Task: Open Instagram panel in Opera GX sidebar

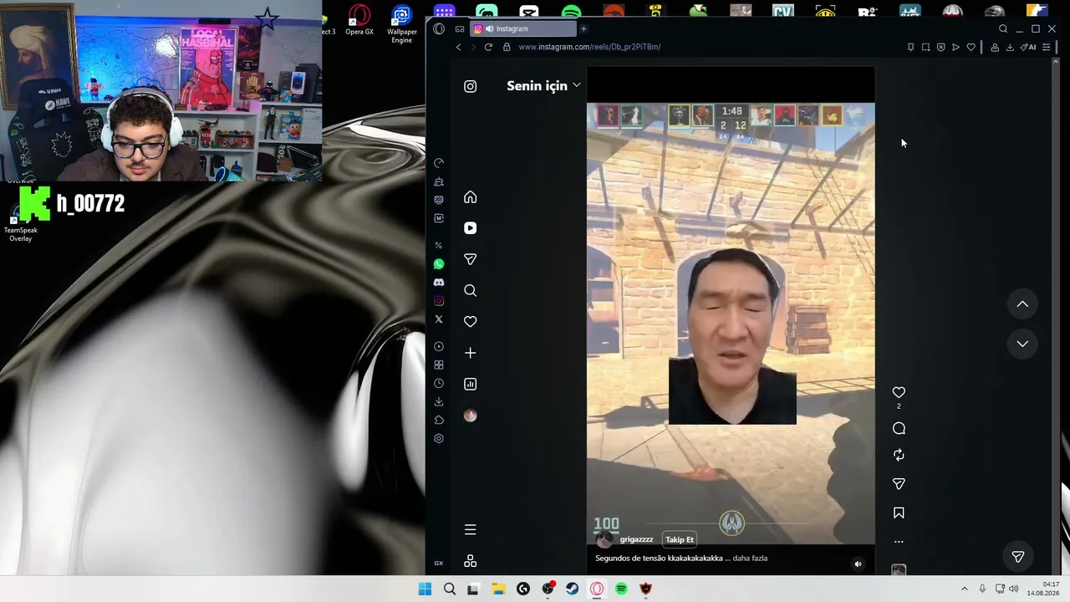Action: 439,301
